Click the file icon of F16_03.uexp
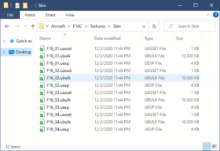This screenshot has width=220, height=151. (x=42, y=107)
